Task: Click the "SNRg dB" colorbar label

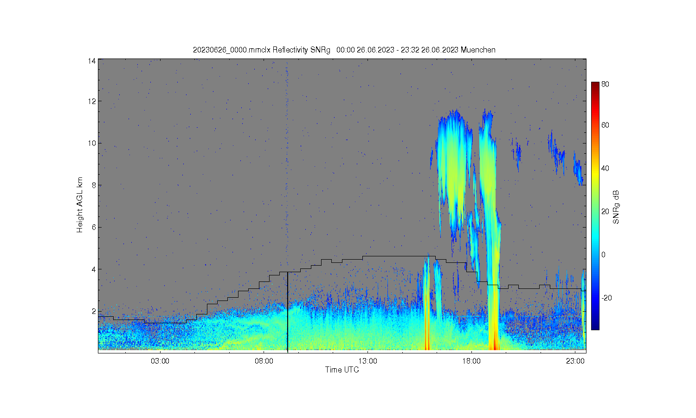Action: click(x=616, y=207)
